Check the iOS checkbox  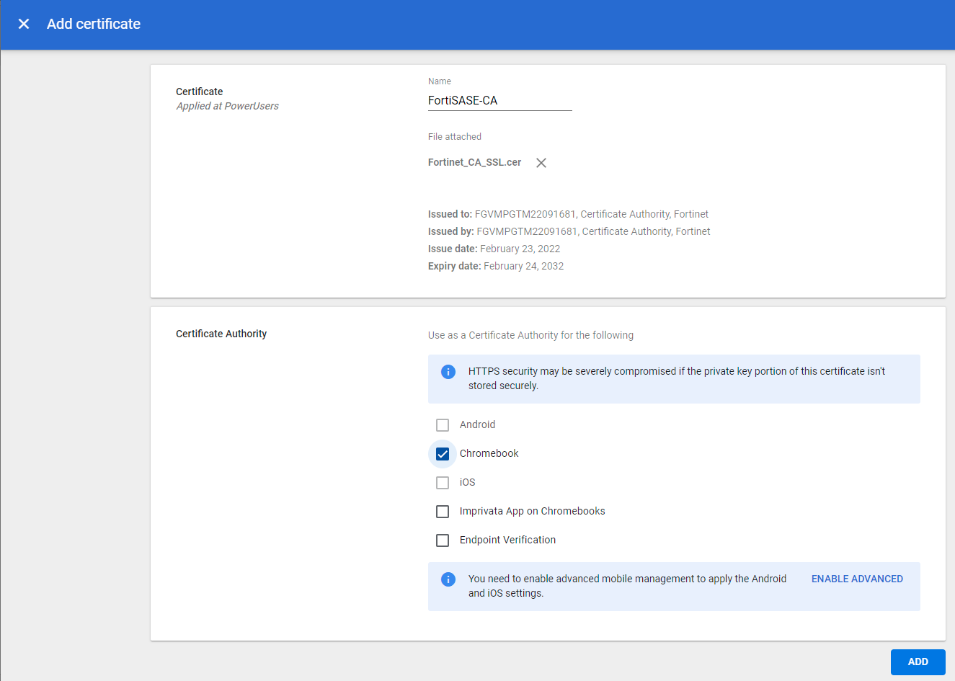[442, 482]
